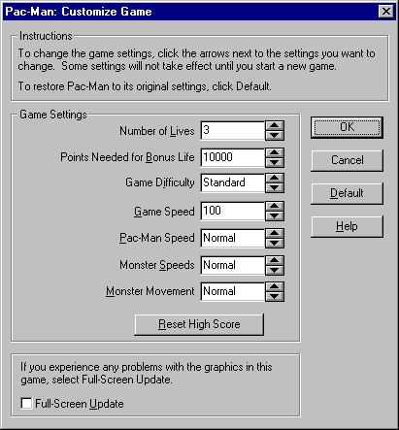This screenshot has height=430, width=399.
Task: Click Monster Movement up arrow
Action: click(275, 286)
